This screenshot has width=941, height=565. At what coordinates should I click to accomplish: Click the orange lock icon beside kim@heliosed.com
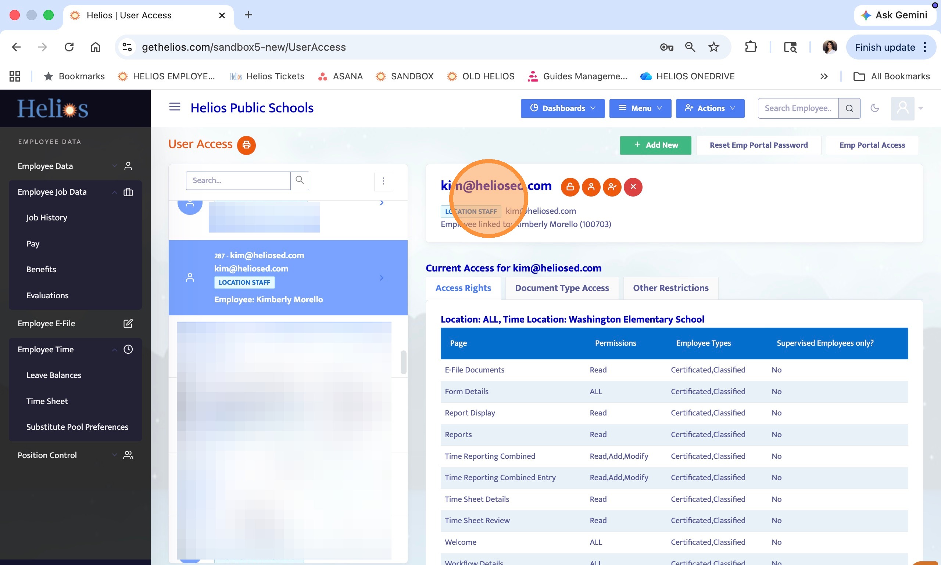point(570,187)
